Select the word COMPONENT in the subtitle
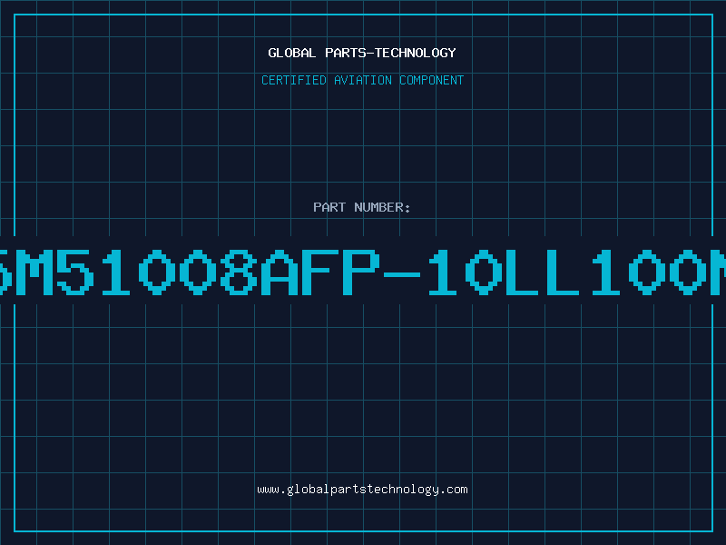The height and width of the screenshot is (545, 726). point(432,80)
